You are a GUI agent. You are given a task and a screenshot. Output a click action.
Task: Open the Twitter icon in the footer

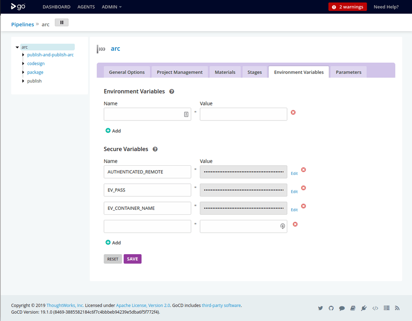[320, 308]
